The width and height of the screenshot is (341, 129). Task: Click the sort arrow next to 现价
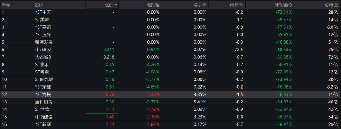[116, 4]
